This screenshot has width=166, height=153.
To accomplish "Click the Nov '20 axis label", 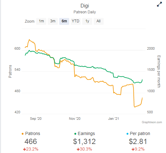I will point(75,119).
